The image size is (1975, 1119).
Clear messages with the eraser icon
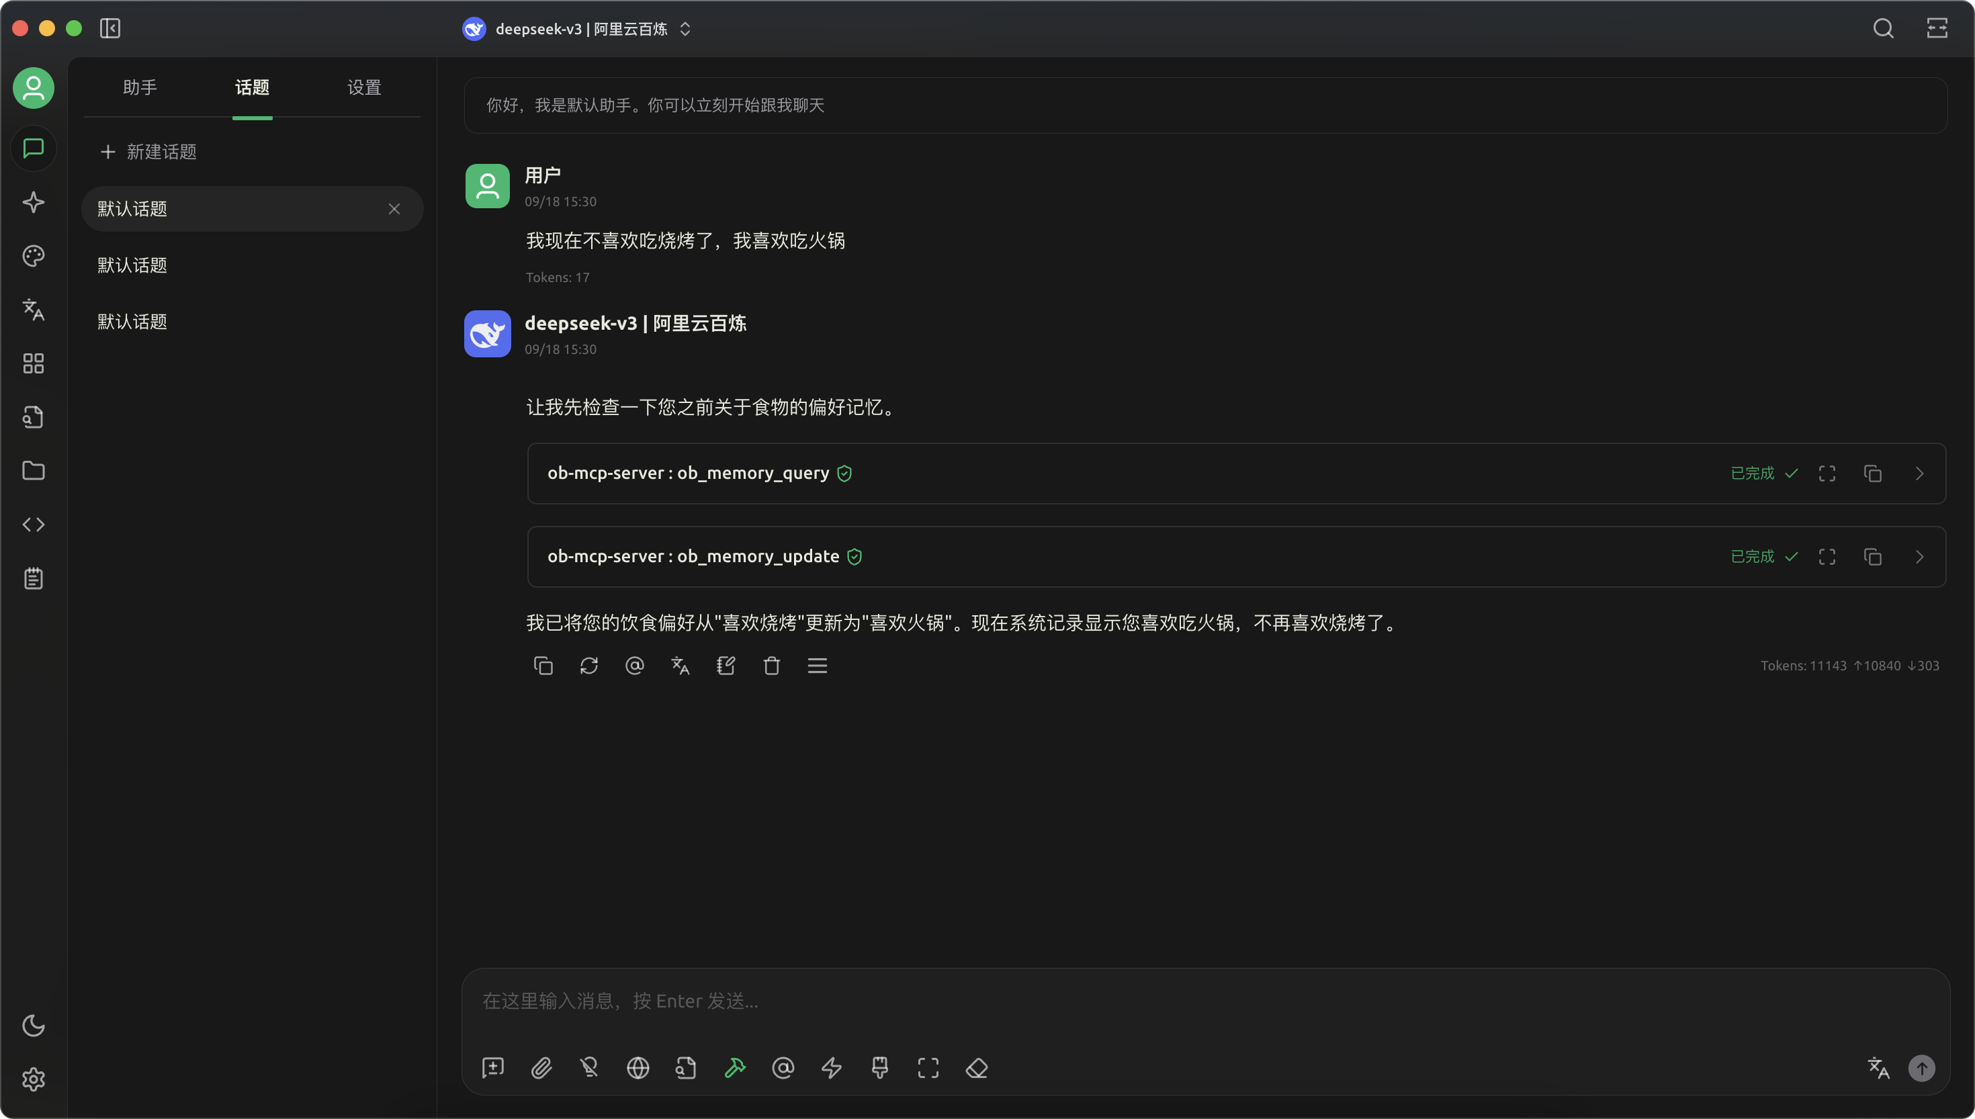pyautogui.click(x=977, y=1068)
